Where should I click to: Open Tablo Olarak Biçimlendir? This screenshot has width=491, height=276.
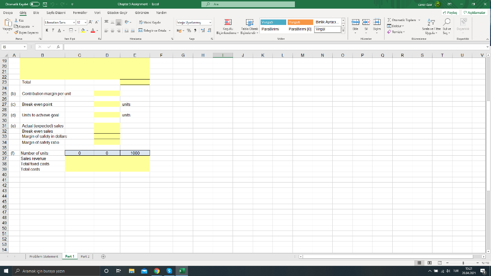coord(249,26)
